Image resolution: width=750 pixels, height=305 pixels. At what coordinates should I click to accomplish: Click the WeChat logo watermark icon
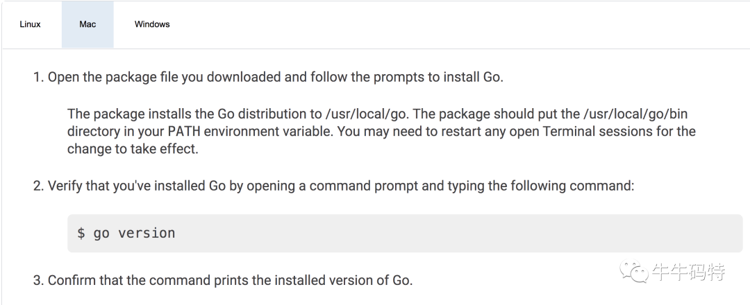[633, 272]
